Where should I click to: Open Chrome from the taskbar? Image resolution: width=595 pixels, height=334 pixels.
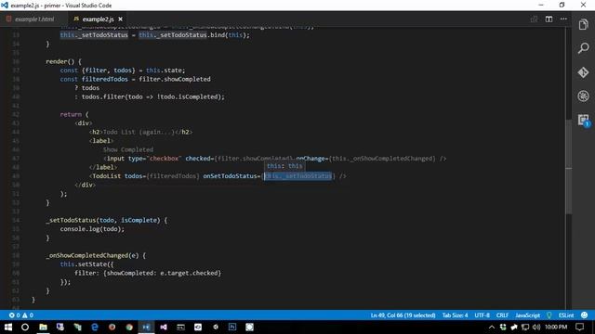pos(129,327)
